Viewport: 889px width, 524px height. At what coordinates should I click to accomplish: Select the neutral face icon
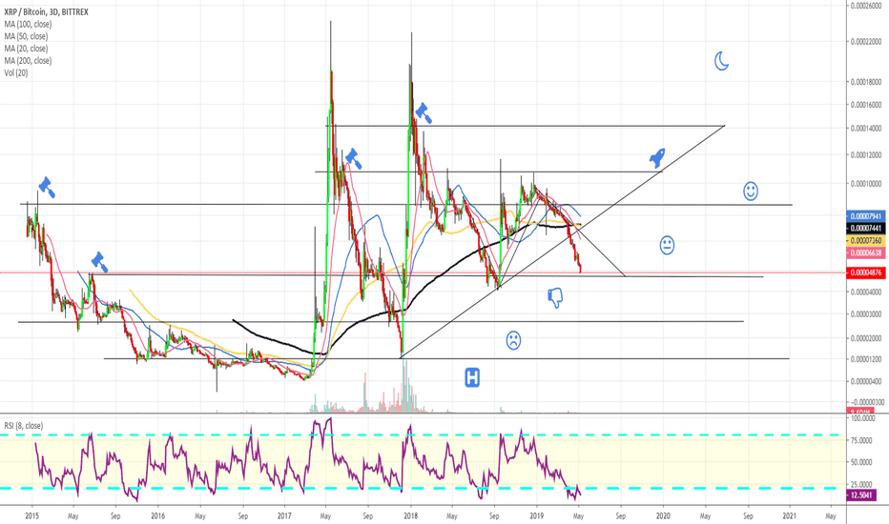pyautogui.click(x=668, y=245)
